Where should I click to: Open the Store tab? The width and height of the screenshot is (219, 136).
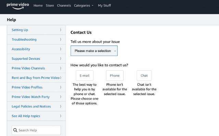50,5
